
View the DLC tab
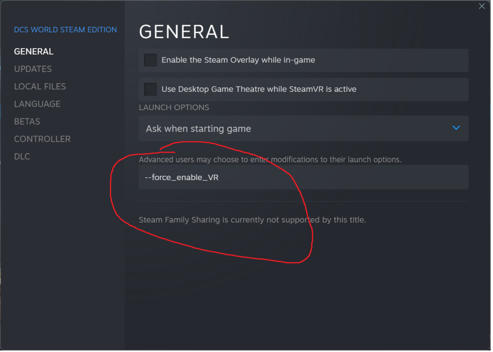[x=22, y=156]
